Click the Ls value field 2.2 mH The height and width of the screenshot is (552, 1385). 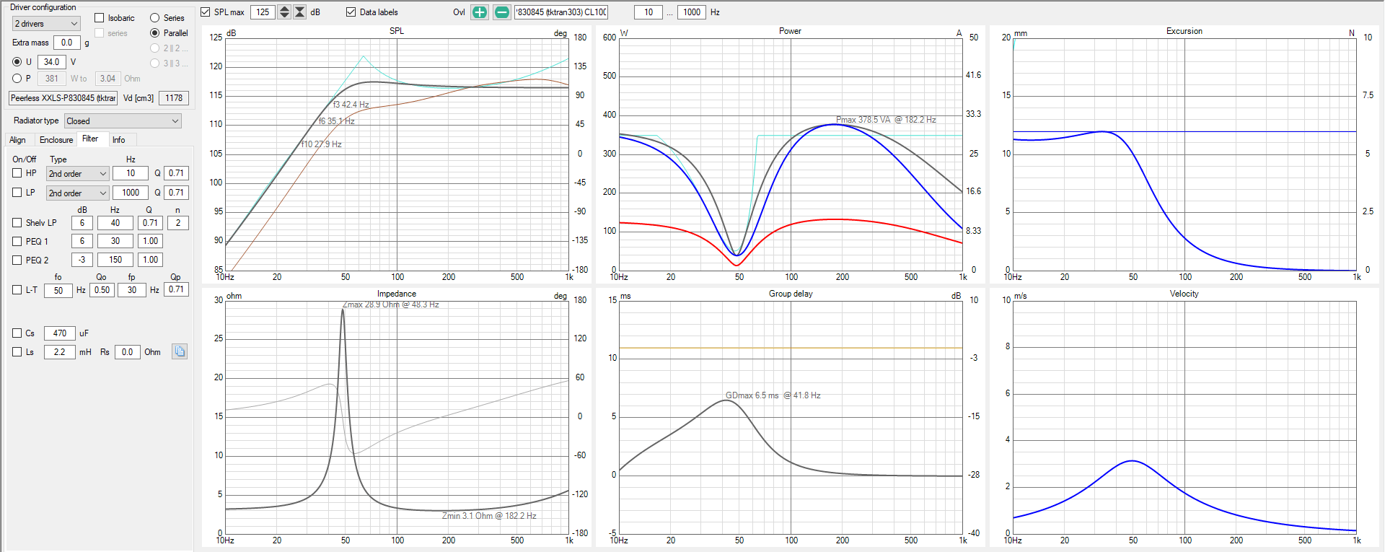coord(60,352)
